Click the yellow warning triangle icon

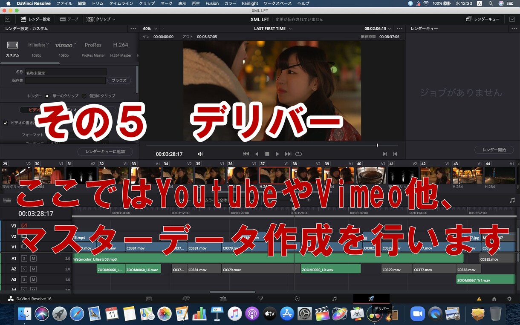[x=479, y=299]
